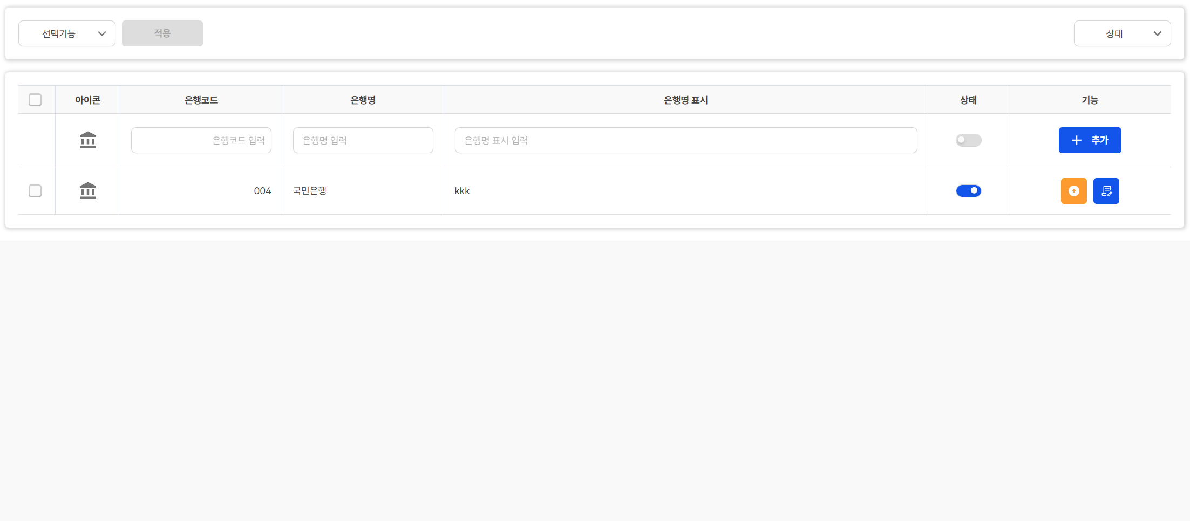Click the orange up-arrow button for 국민은행

click(x=1073, y=191)
